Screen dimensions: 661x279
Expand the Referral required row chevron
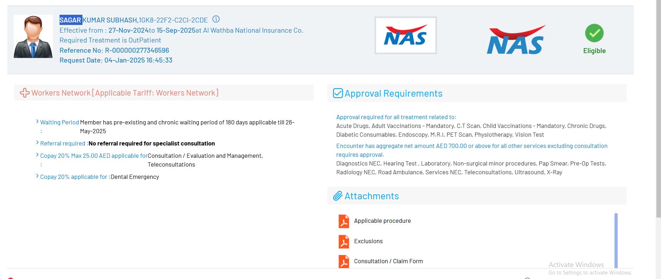[37, 143]
